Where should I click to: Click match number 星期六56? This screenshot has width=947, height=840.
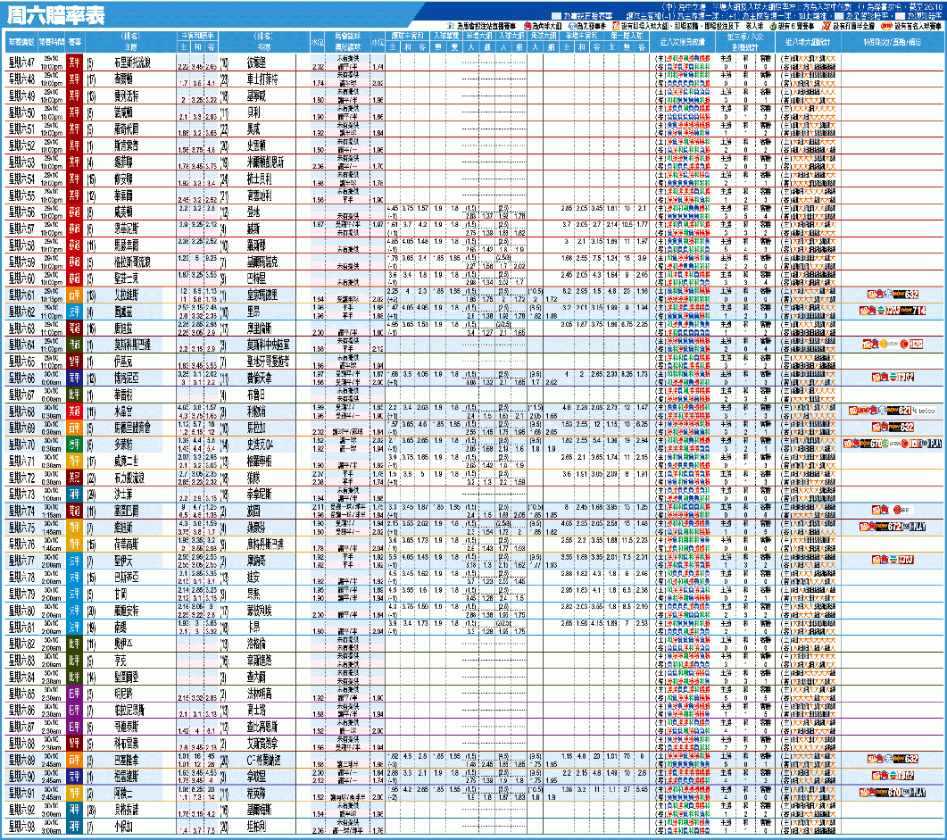tap(21, 212)
